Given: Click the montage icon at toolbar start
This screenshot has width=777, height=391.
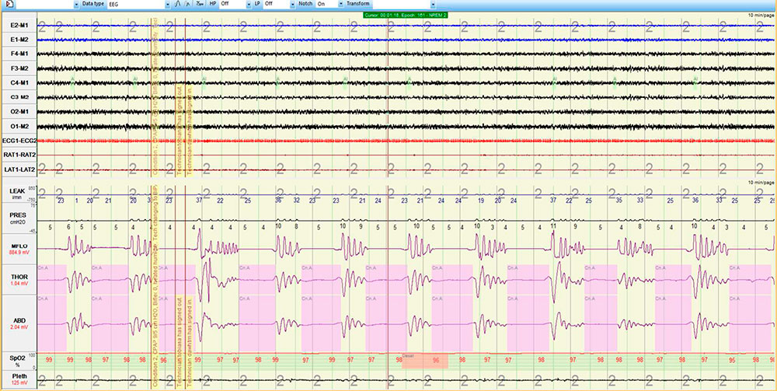Looking at the screenshot, I should pyautogui.click(x=9, y=3).
